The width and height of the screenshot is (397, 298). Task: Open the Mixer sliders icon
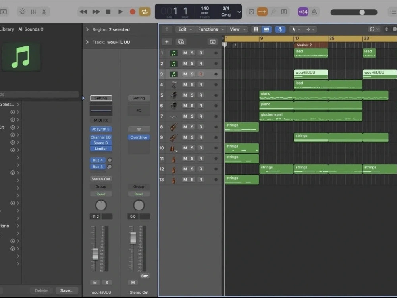tap(33, 12)
